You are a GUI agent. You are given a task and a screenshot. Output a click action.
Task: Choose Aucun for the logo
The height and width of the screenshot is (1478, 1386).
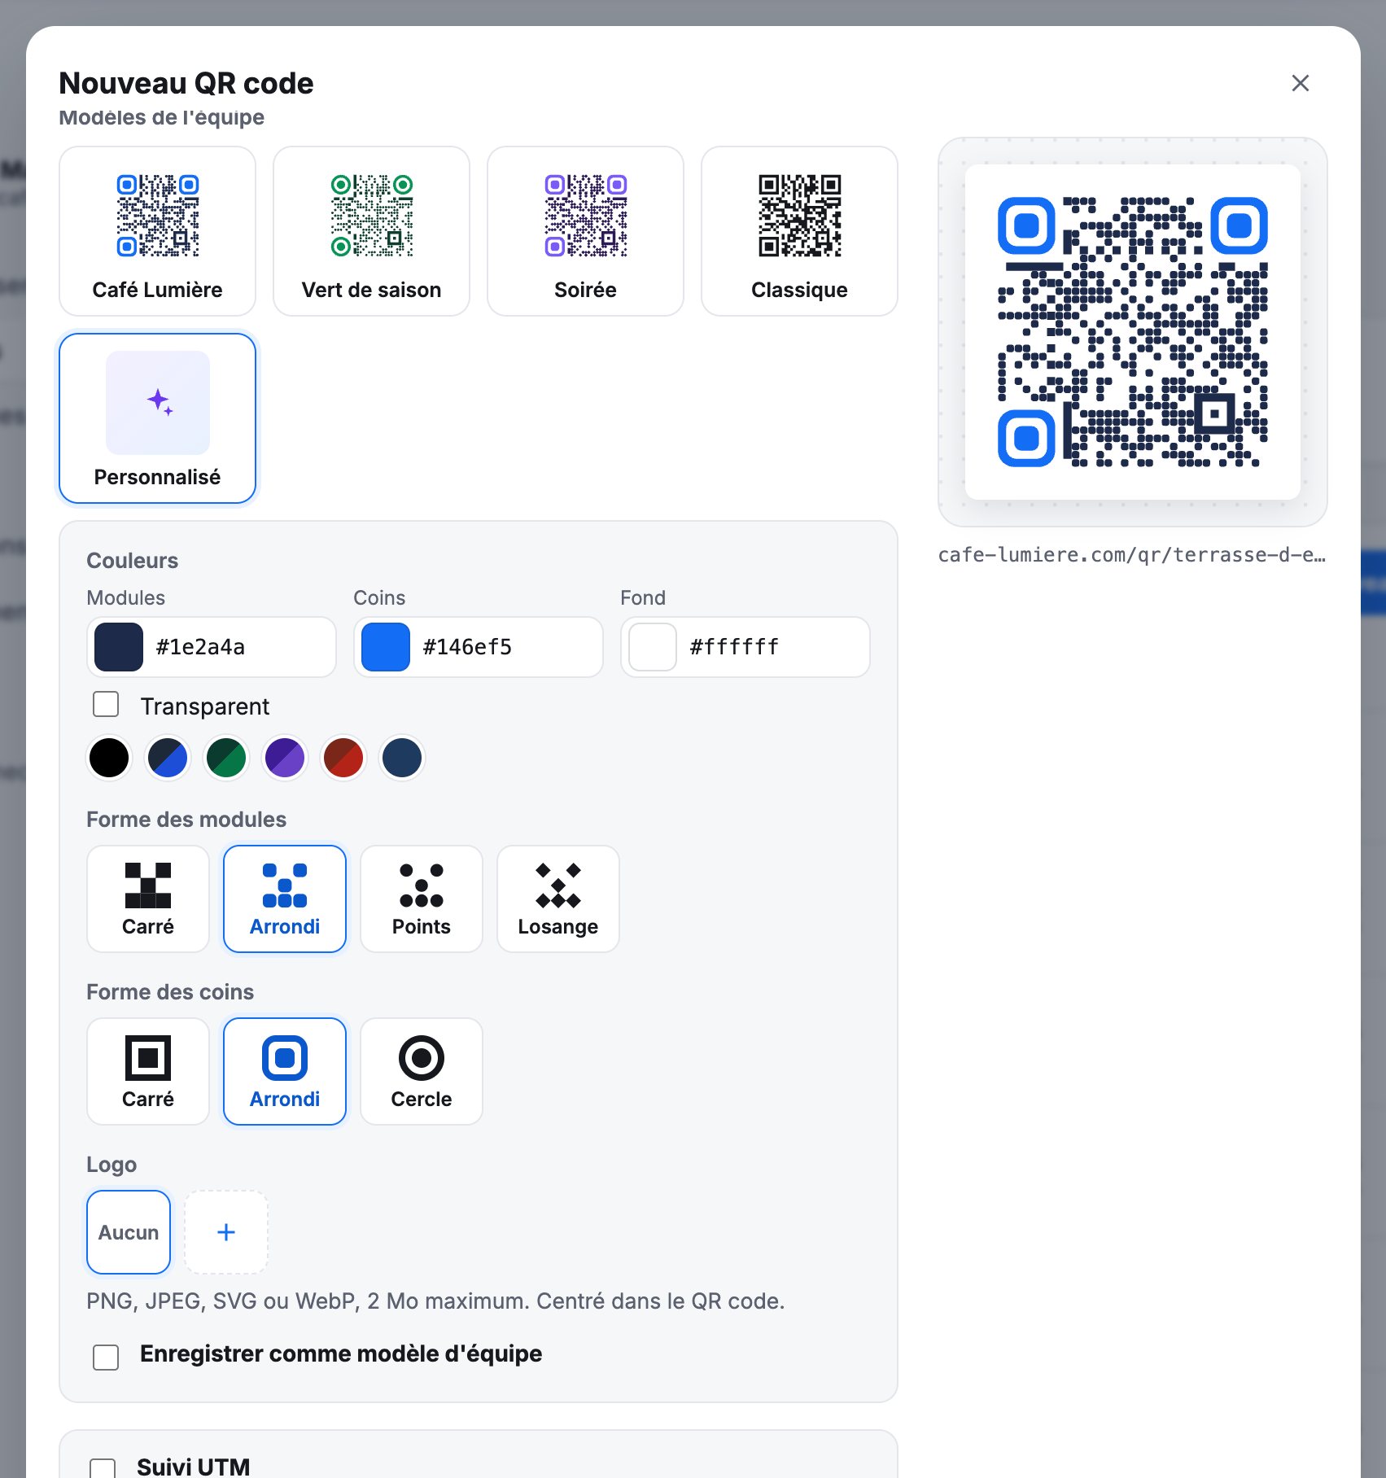tap(129, 1232)
